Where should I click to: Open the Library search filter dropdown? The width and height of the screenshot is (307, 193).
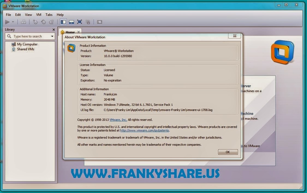[x=52, y=36]
